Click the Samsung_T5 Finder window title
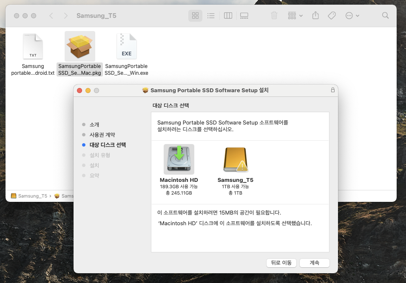This screenshot has width=406, height=283. click(97, 16)
